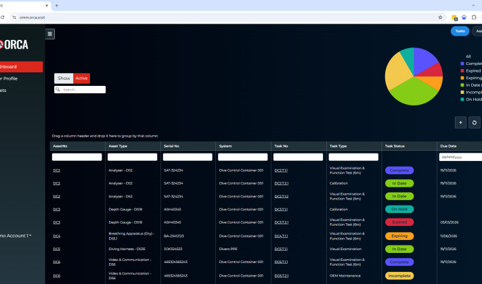This screenshot has width=482, height=284.
Task: Open the blue circular extension icon
Action: 464,18
